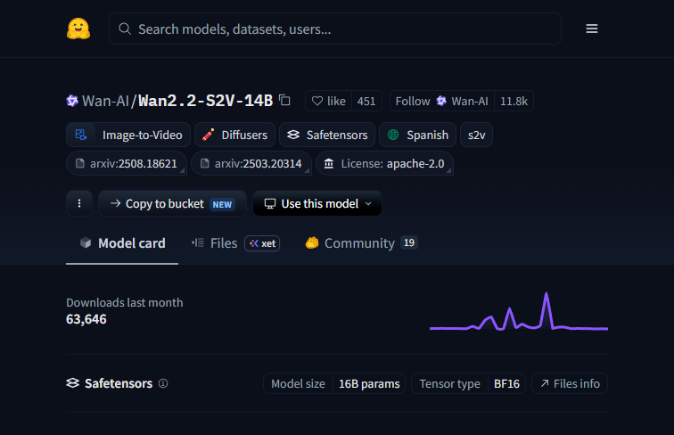
Task: Open the Wan-AI organization link
Action: [x=105, y=101]
